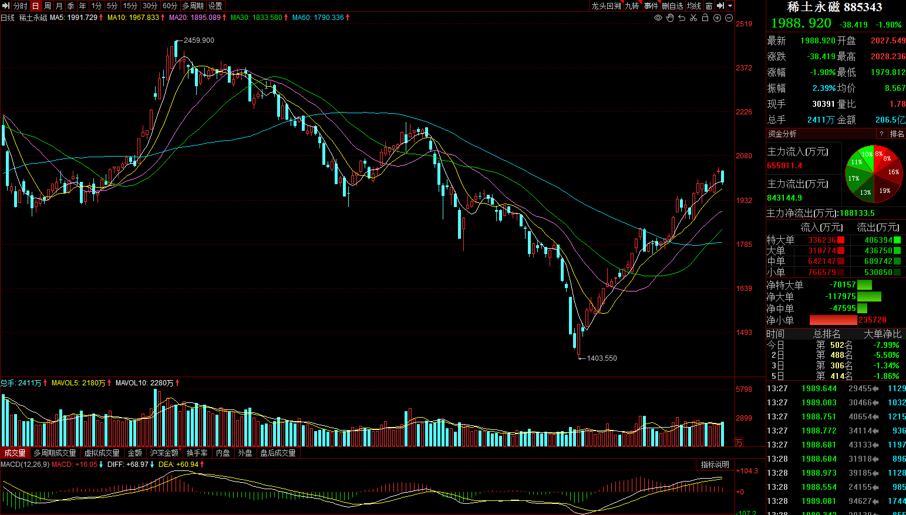Viewport: 906px width, 515px height.
Task: Select the 周 weekly period tab
Action: [x=48, y=6]
